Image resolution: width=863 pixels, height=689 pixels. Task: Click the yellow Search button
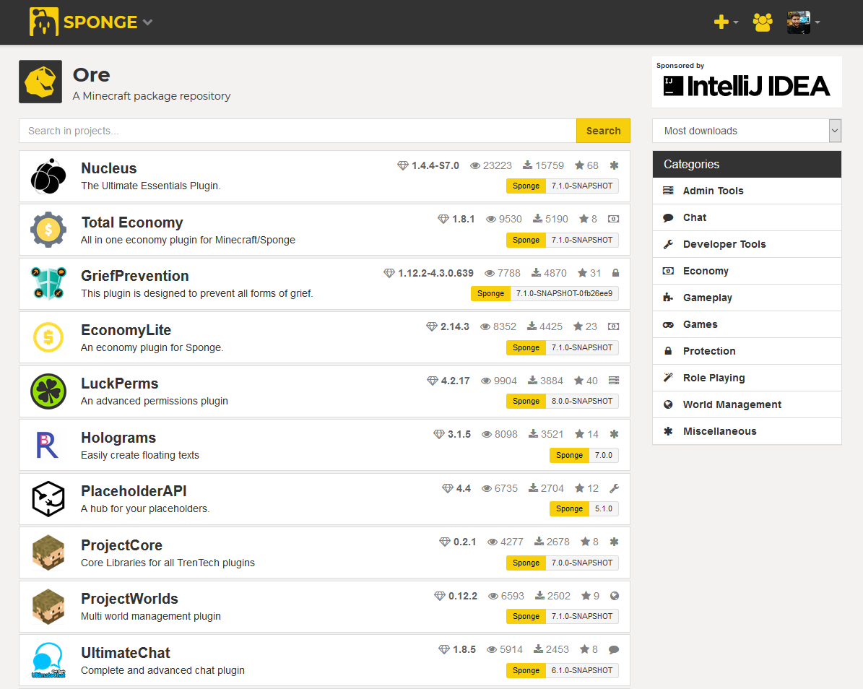point(603,131)
